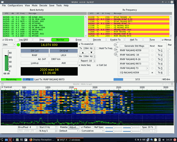Screen dimensions: 177x142
Task: Click the Log QSO button
Action: pos(23,40)
